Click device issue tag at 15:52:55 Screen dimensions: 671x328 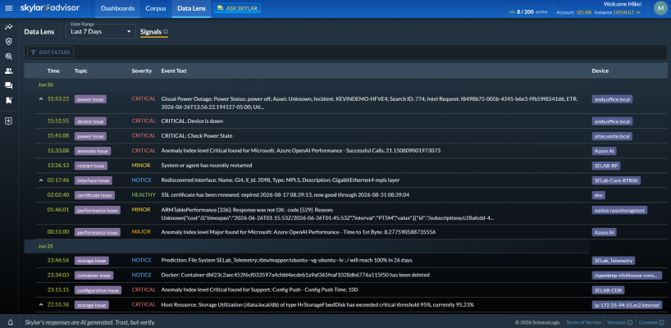click(90, 121)
